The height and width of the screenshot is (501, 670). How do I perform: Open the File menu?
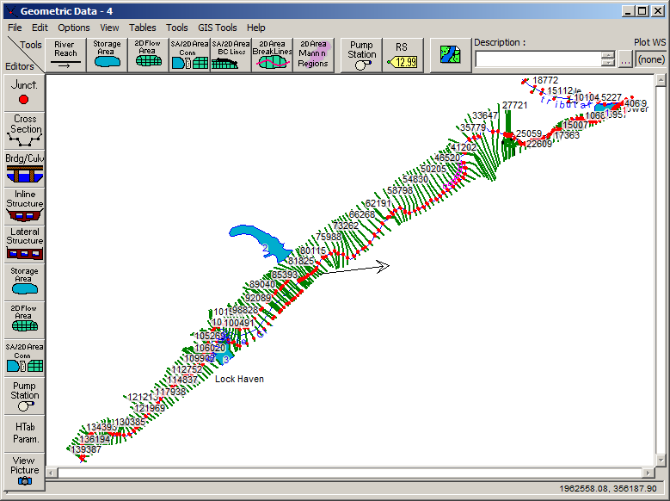15,28
